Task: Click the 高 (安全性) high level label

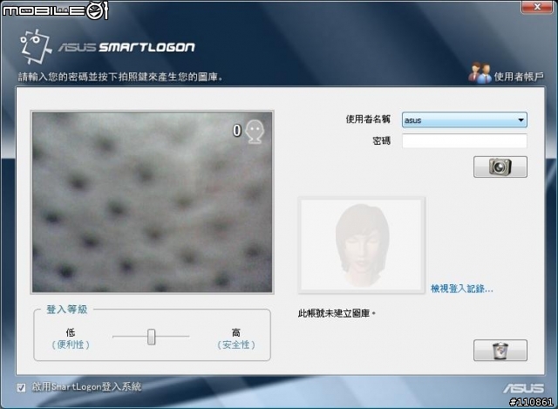Action: tap(236, 338)
